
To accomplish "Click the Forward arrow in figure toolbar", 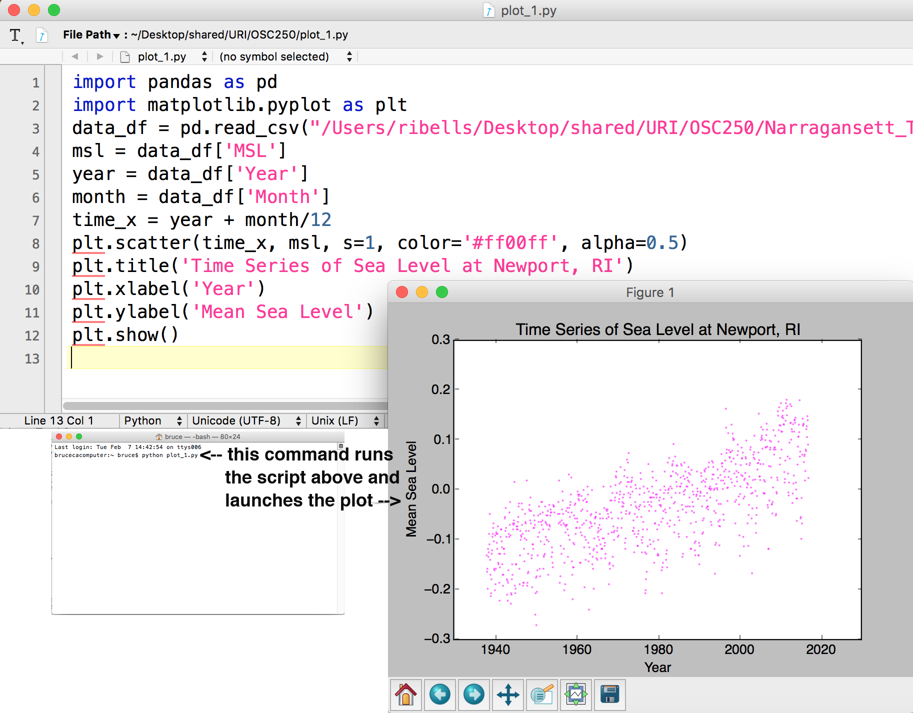I will click(473, 694).
